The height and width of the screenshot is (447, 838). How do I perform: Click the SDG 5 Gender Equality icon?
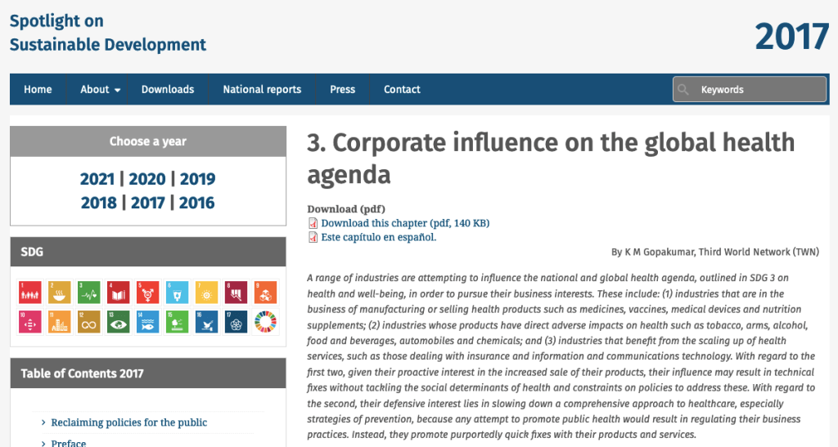click(148, 291)
